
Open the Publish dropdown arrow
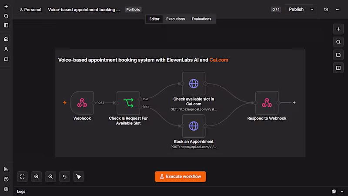311,10
